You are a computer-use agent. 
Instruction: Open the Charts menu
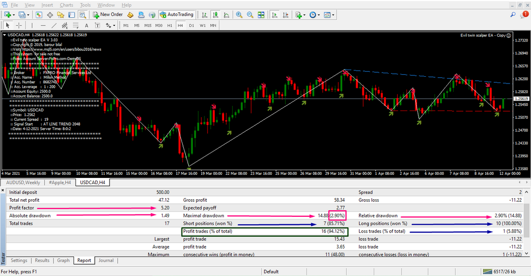pyautogui.click(x=66, y=5)
